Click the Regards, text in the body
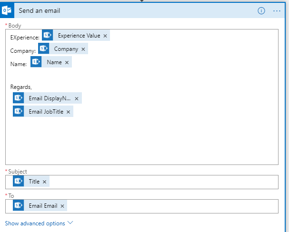 click(x=21, y=87)
